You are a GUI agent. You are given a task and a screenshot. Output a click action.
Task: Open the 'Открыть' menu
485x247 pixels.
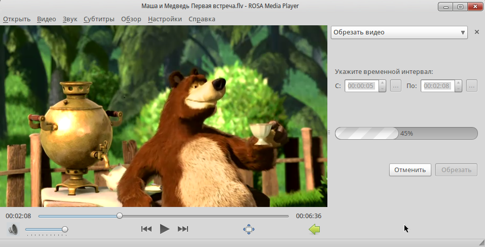click(17, 19)
